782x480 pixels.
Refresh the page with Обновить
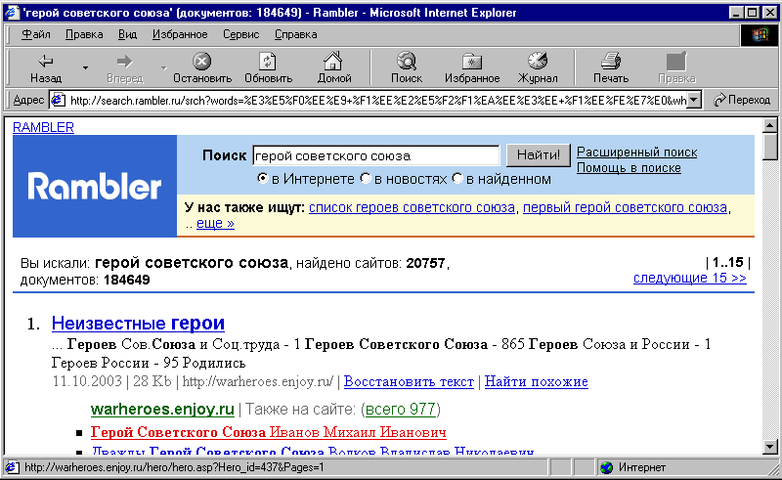click(x=268, y=68)
